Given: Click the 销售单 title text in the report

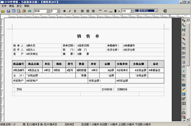Looking at the screenshot, I should [88, 36].
